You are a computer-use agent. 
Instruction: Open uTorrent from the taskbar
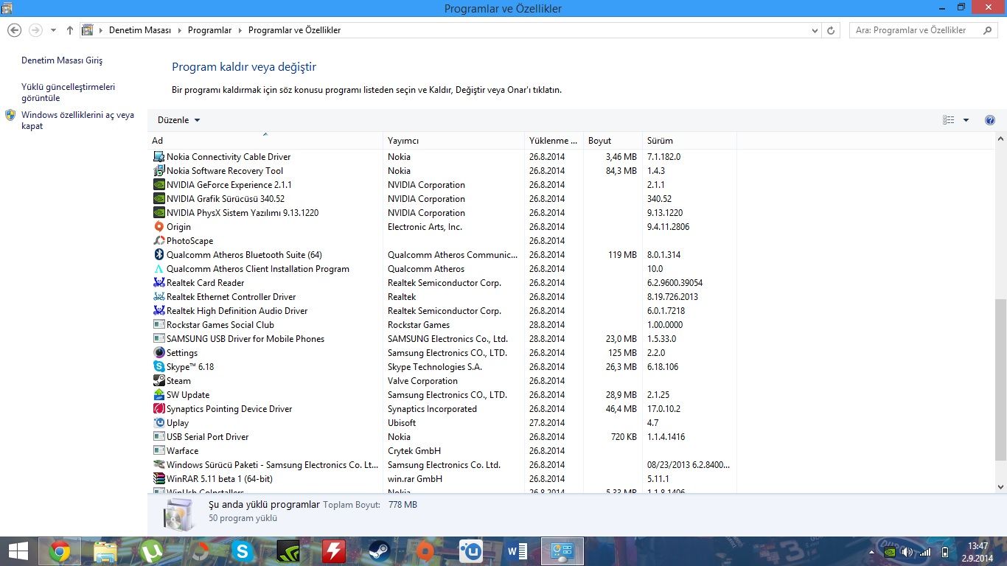151,551
